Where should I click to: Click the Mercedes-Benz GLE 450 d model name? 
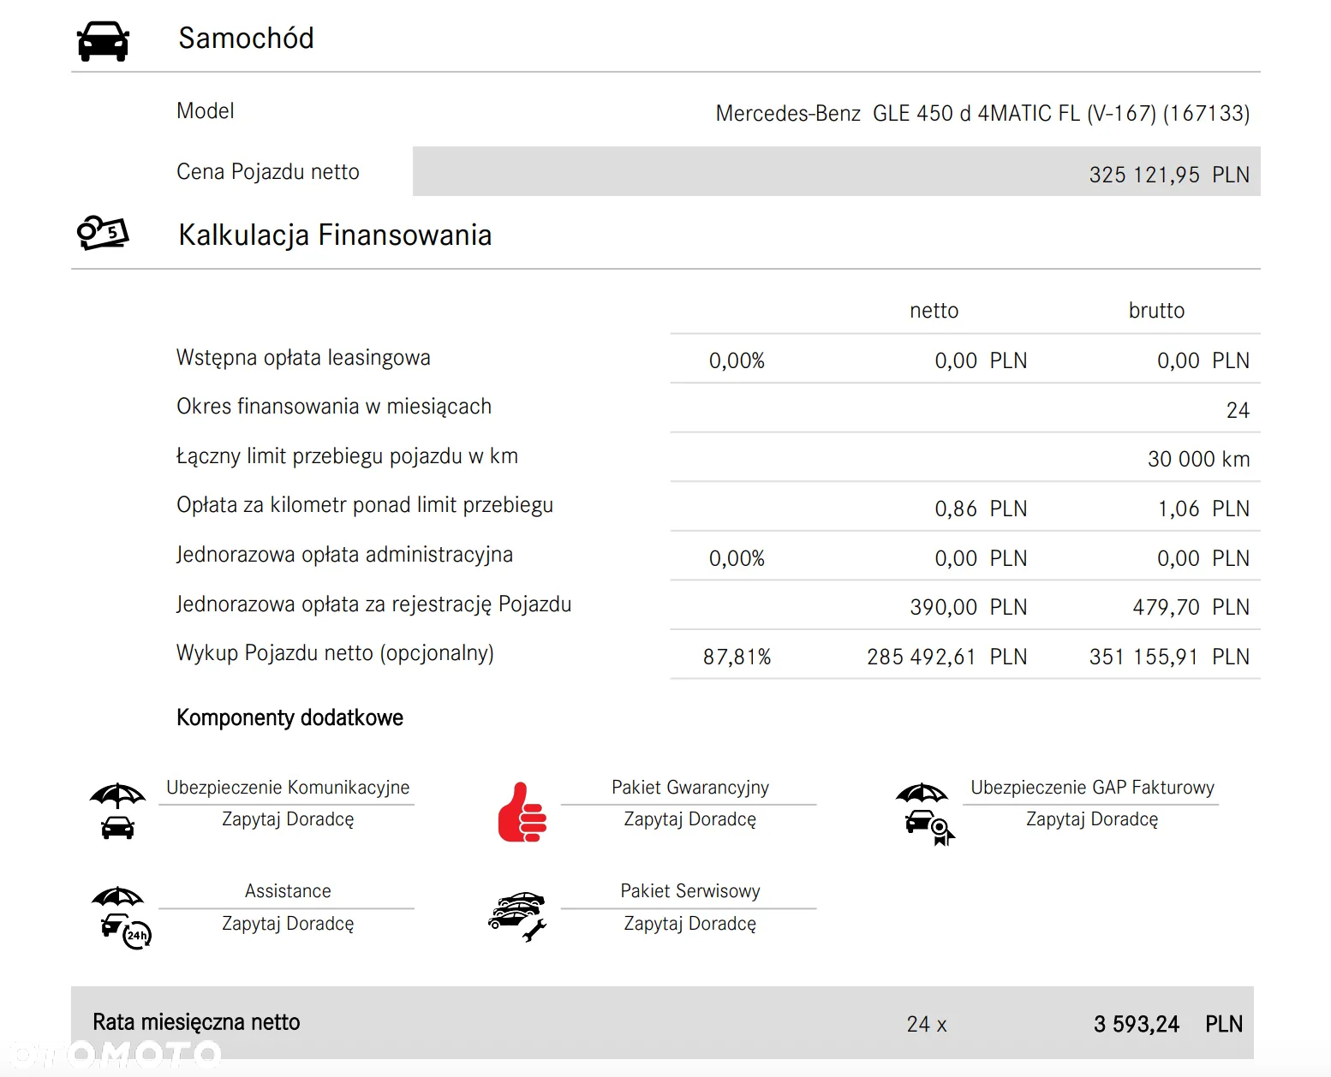point(982,113)
